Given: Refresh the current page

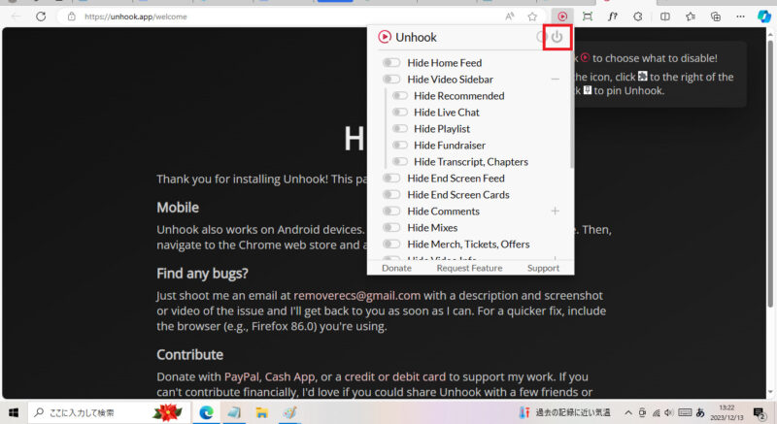Looking at the screenshot, I should point(41,16).
